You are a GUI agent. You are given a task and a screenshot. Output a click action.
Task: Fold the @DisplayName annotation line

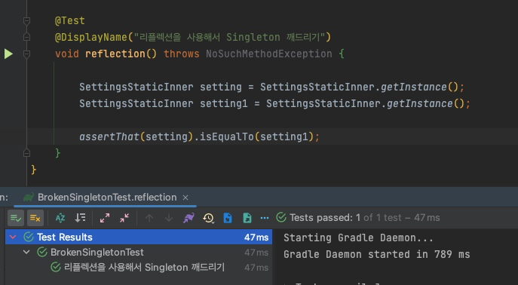pos(26,37)
